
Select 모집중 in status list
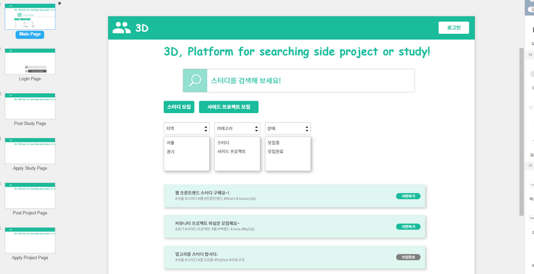(274, 143)
